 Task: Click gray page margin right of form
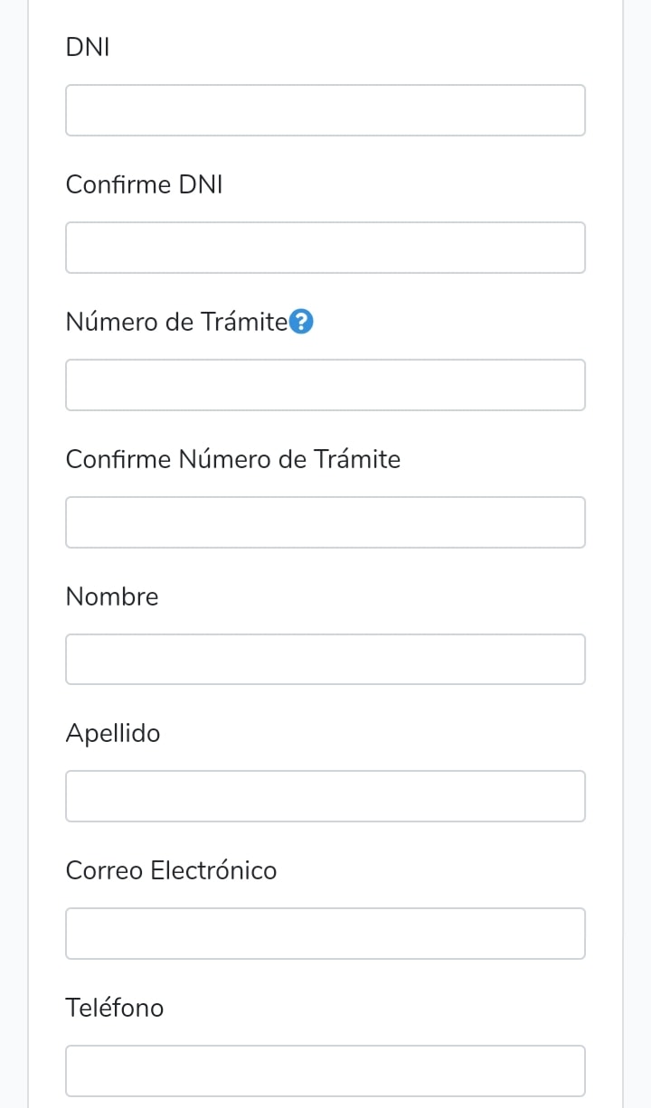pyautogui.click(x=637, y=542)
